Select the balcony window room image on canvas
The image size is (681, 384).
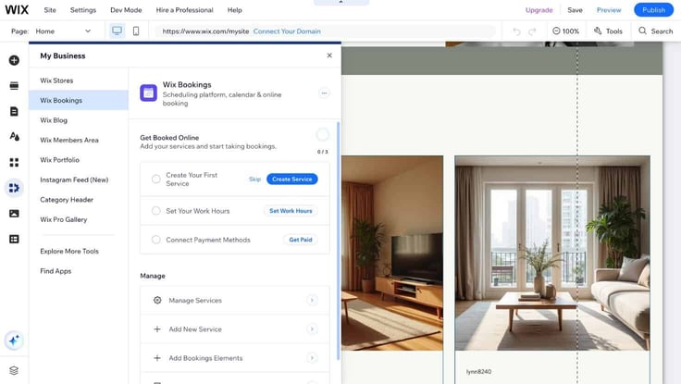552,254
